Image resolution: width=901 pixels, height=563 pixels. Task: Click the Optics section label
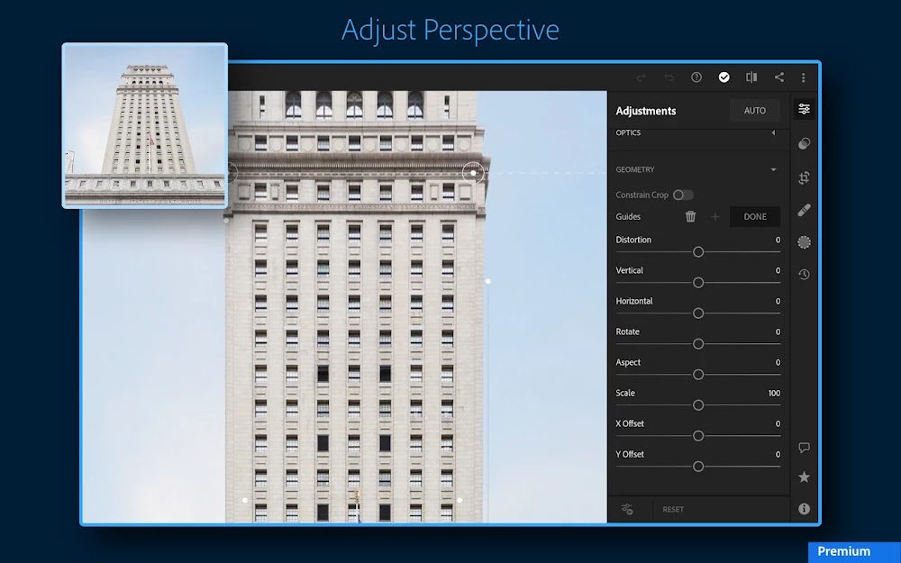pyautogui.click(x=628, y=132)
